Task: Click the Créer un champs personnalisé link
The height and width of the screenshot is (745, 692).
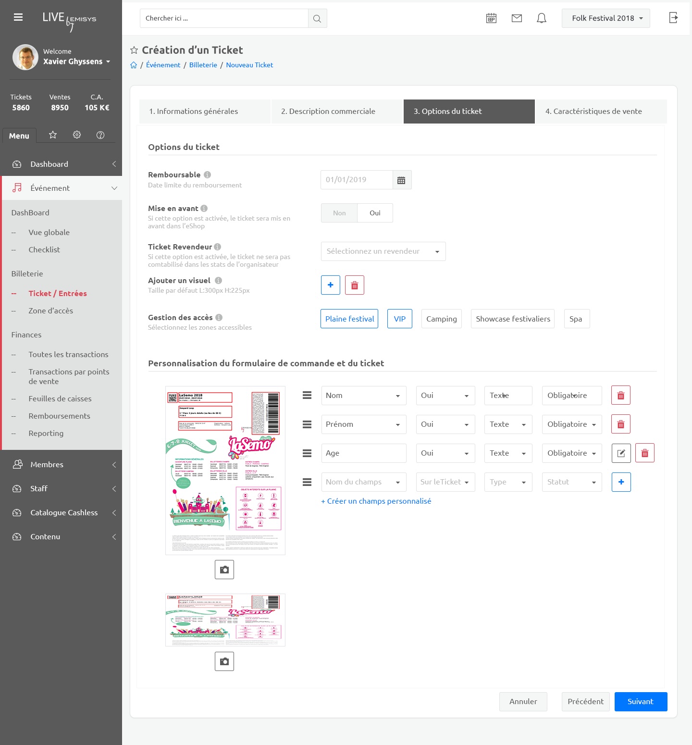Action: click(376, 501)
